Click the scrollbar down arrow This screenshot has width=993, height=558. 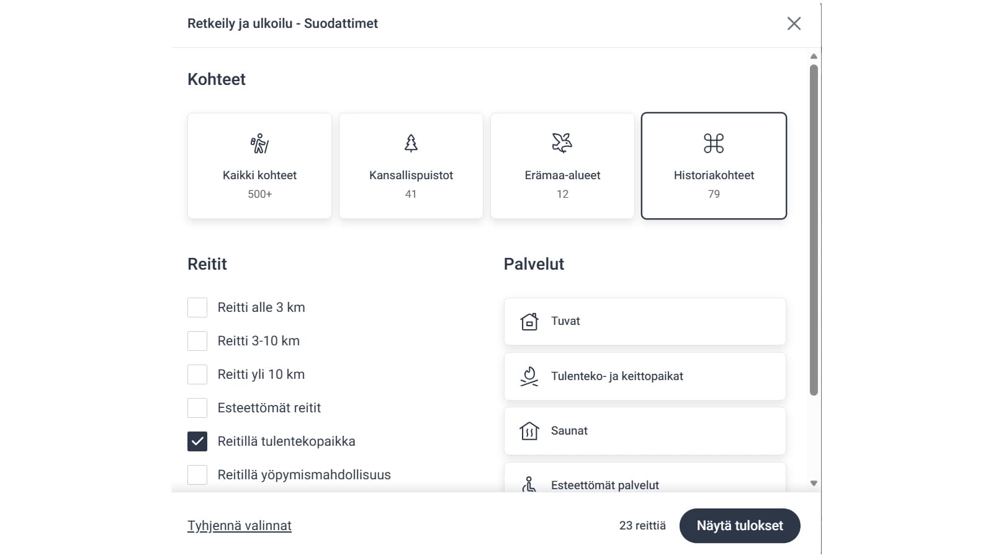(813, 483)
